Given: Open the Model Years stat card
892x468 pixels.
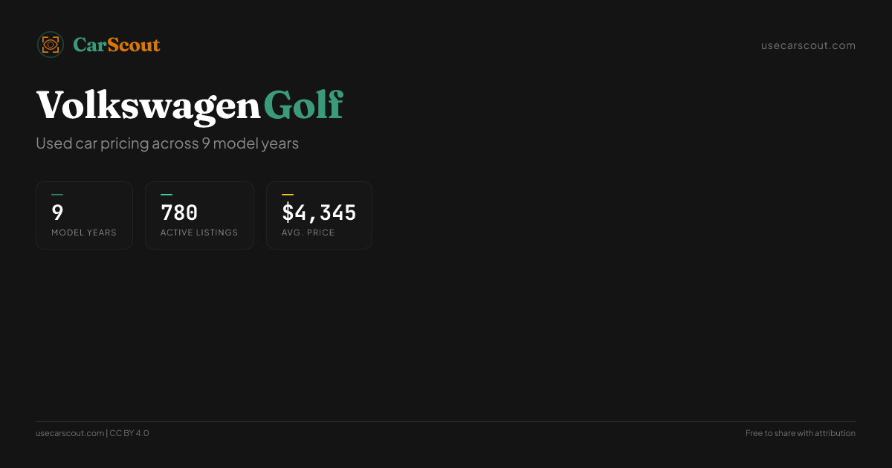Looking at the screenshot, I should pos(84,215).
